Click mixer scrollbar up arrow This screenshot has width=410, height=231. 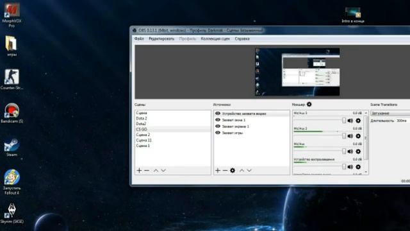click(x=366, y=113)
